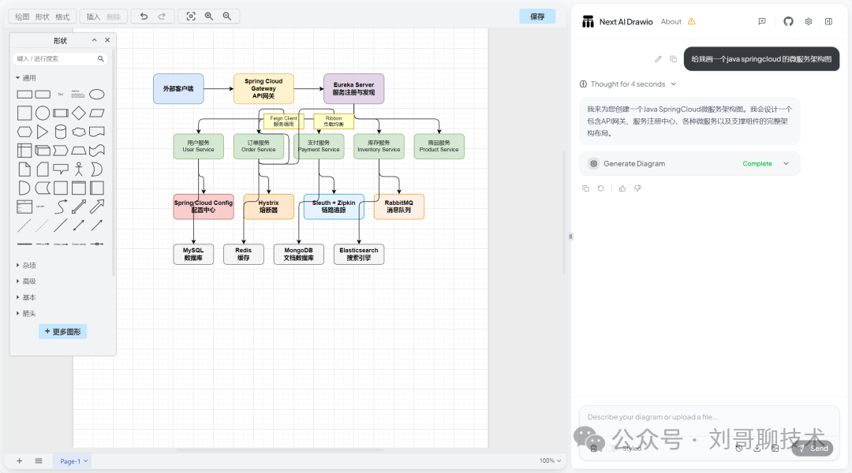Viewport: 852px width, 473px height.
Task: Click the fit-to-page icon in toolbar
Action: (x=191, y=17)
